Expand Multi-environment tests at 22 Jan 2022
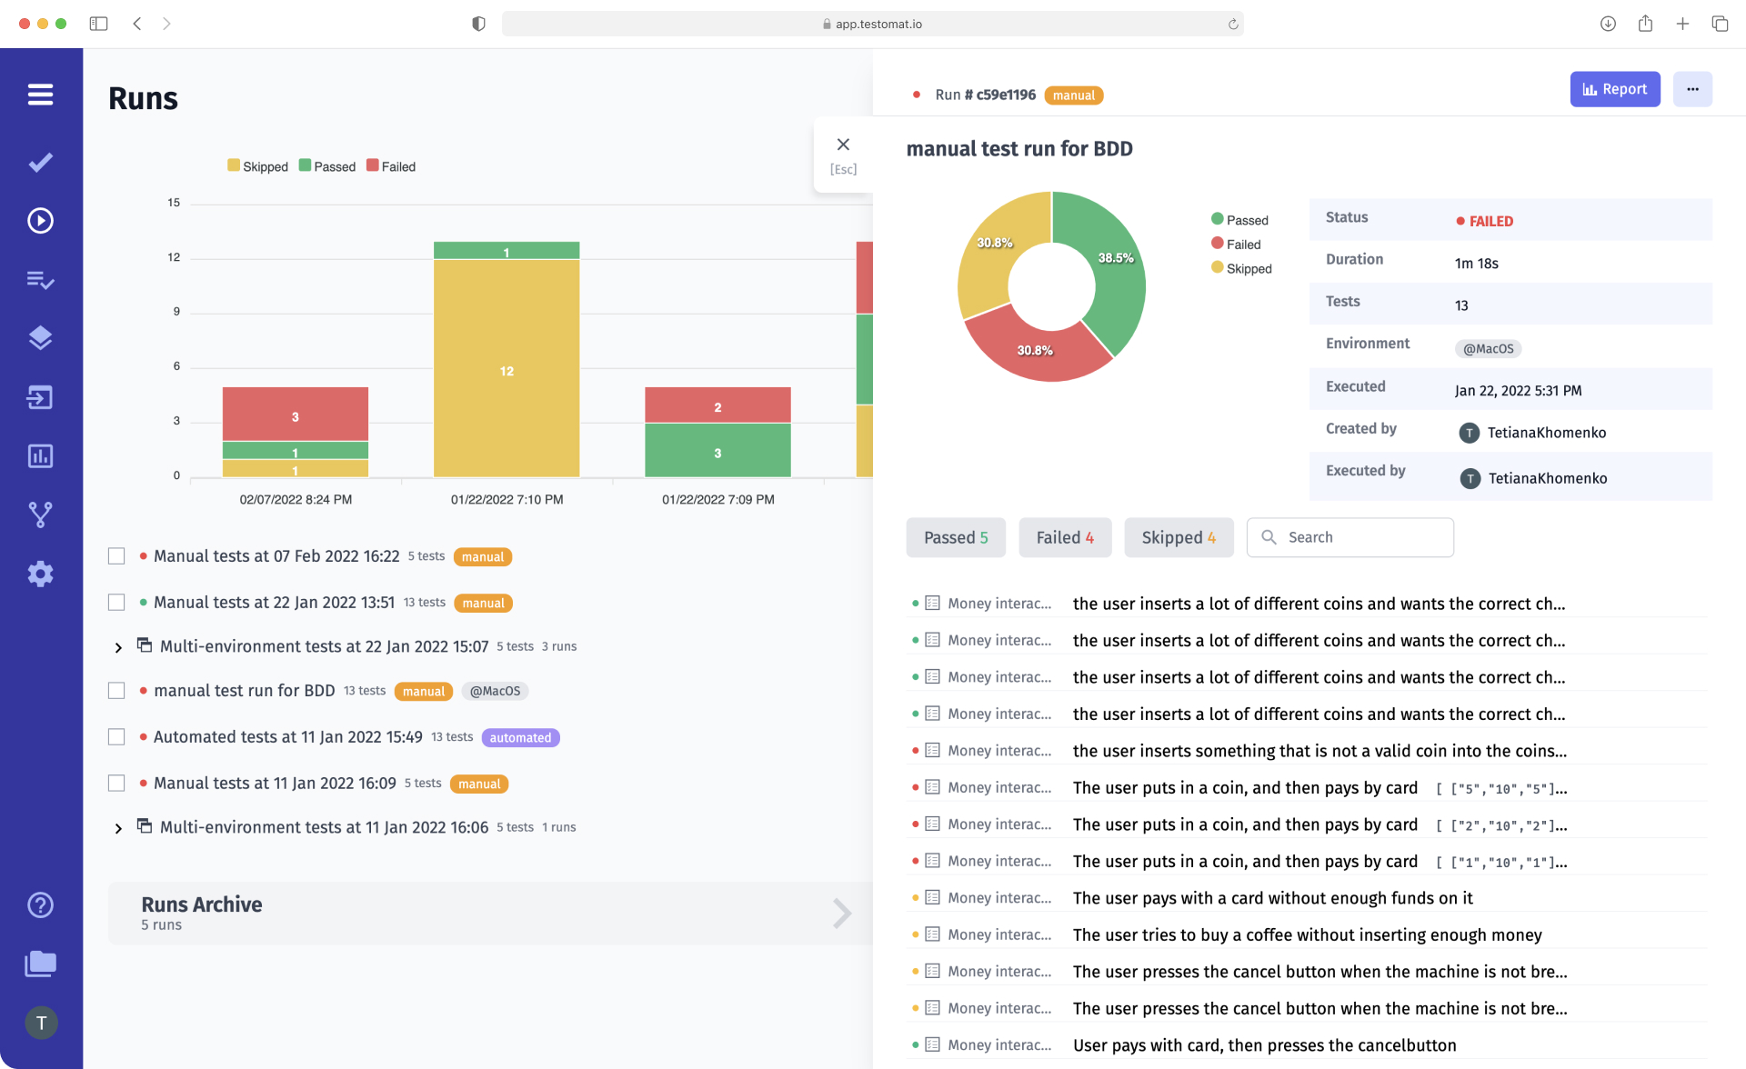 point(117,647)
